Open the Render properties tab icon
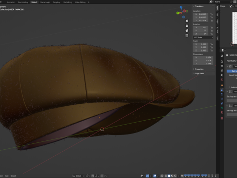This screenshot has height=178, width=237. point(222,61)
